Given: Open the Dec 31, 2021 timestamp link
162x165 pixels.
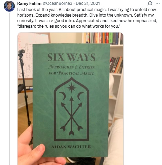Looking at the screenshot, I should pos(88,3).
